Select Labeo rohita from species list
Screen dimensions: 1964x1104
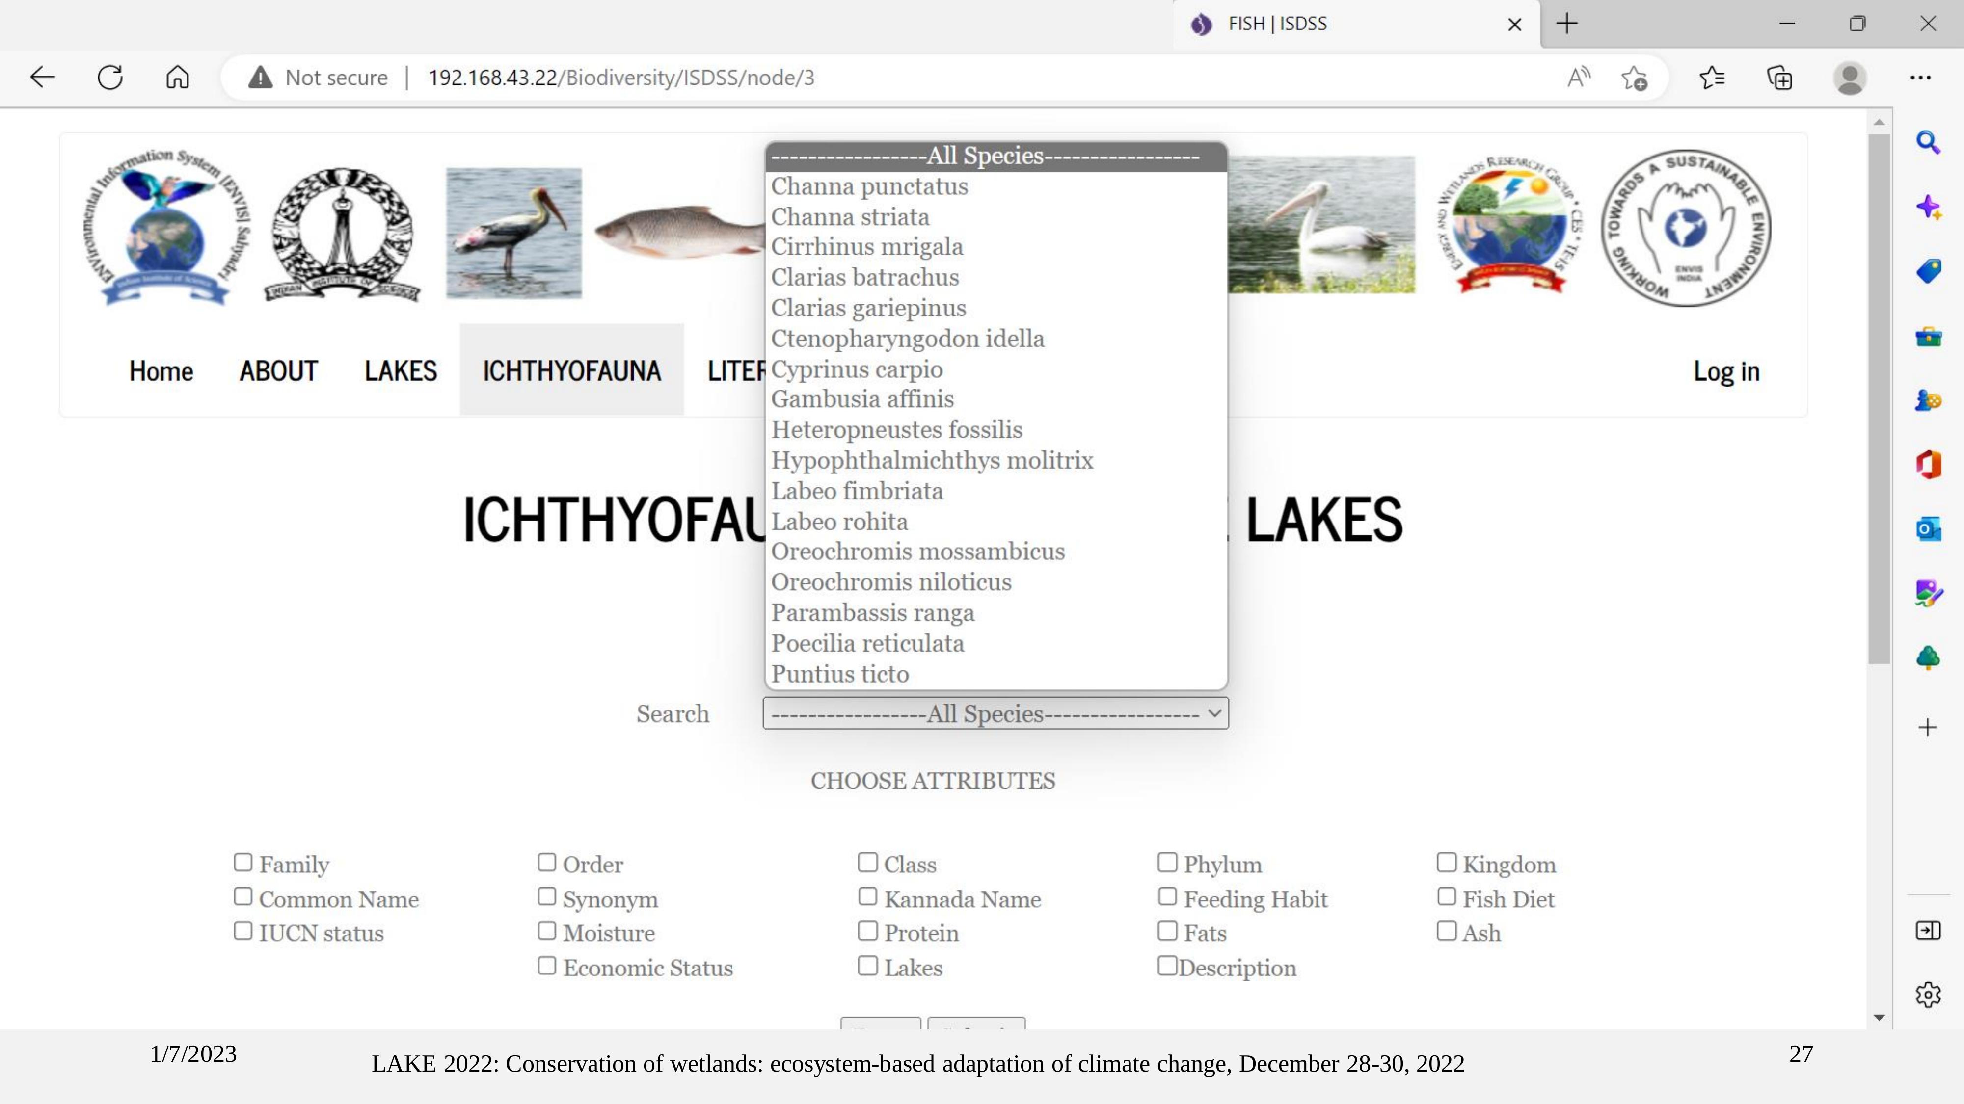click(x=839, y=521)
